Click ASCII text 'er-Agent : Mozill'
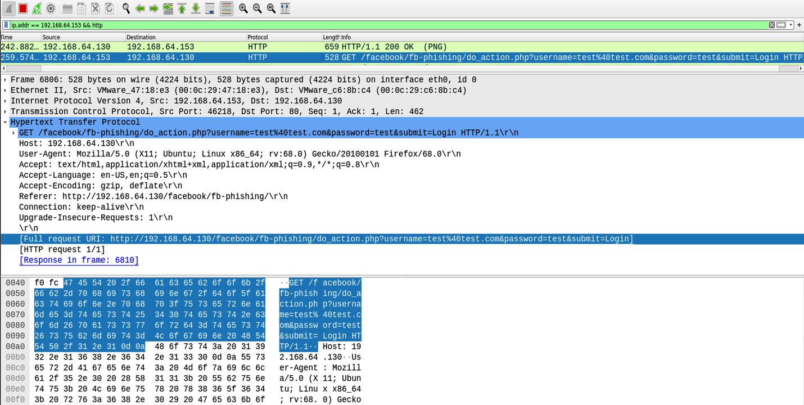 pos(320,368)
